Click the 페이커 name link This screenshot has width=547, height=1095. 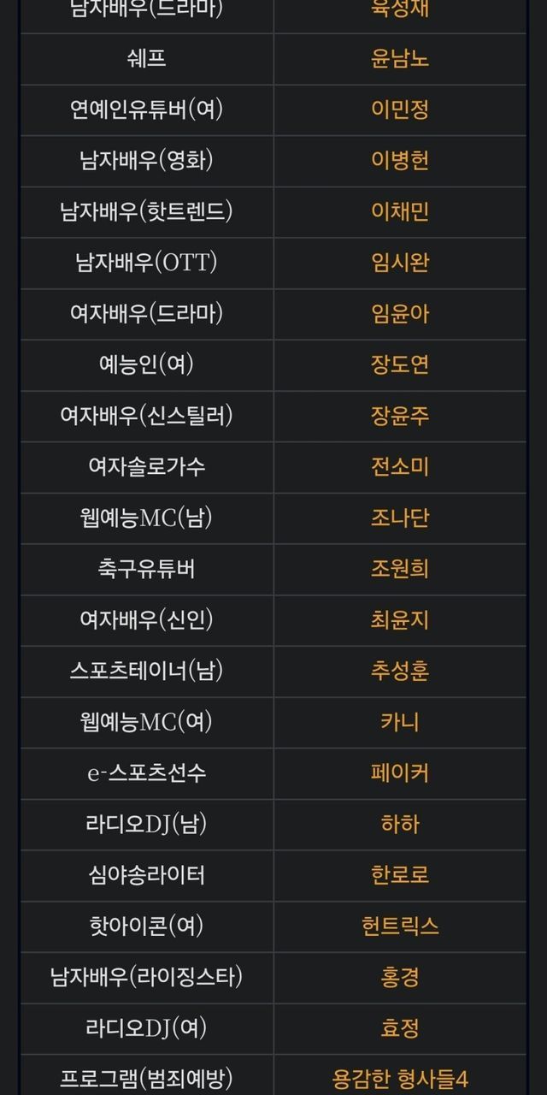coord(400,773)
